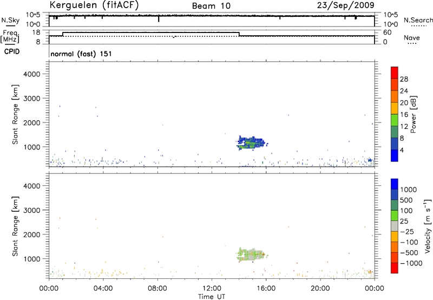Click the power panel Slant Range axis label

pos(15,114)
